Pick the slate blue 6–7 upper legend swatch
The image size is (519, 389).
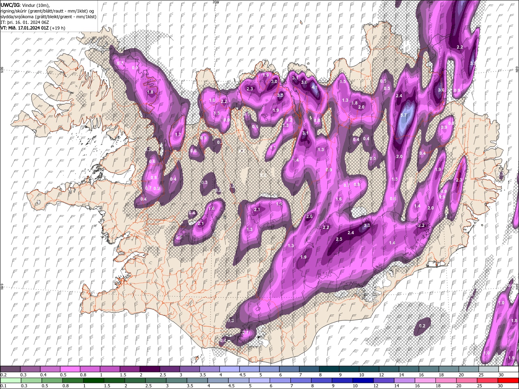tap(289, 369)
